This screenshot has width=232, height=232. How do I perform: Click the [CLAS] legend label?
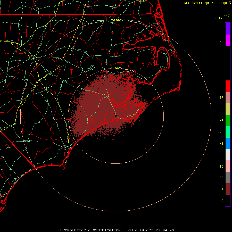click(x=218, y=18)
